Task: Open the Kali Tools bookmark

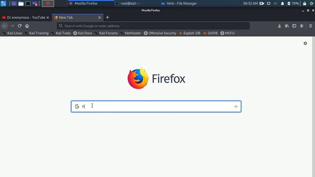Action: click(x=61, y=33)
